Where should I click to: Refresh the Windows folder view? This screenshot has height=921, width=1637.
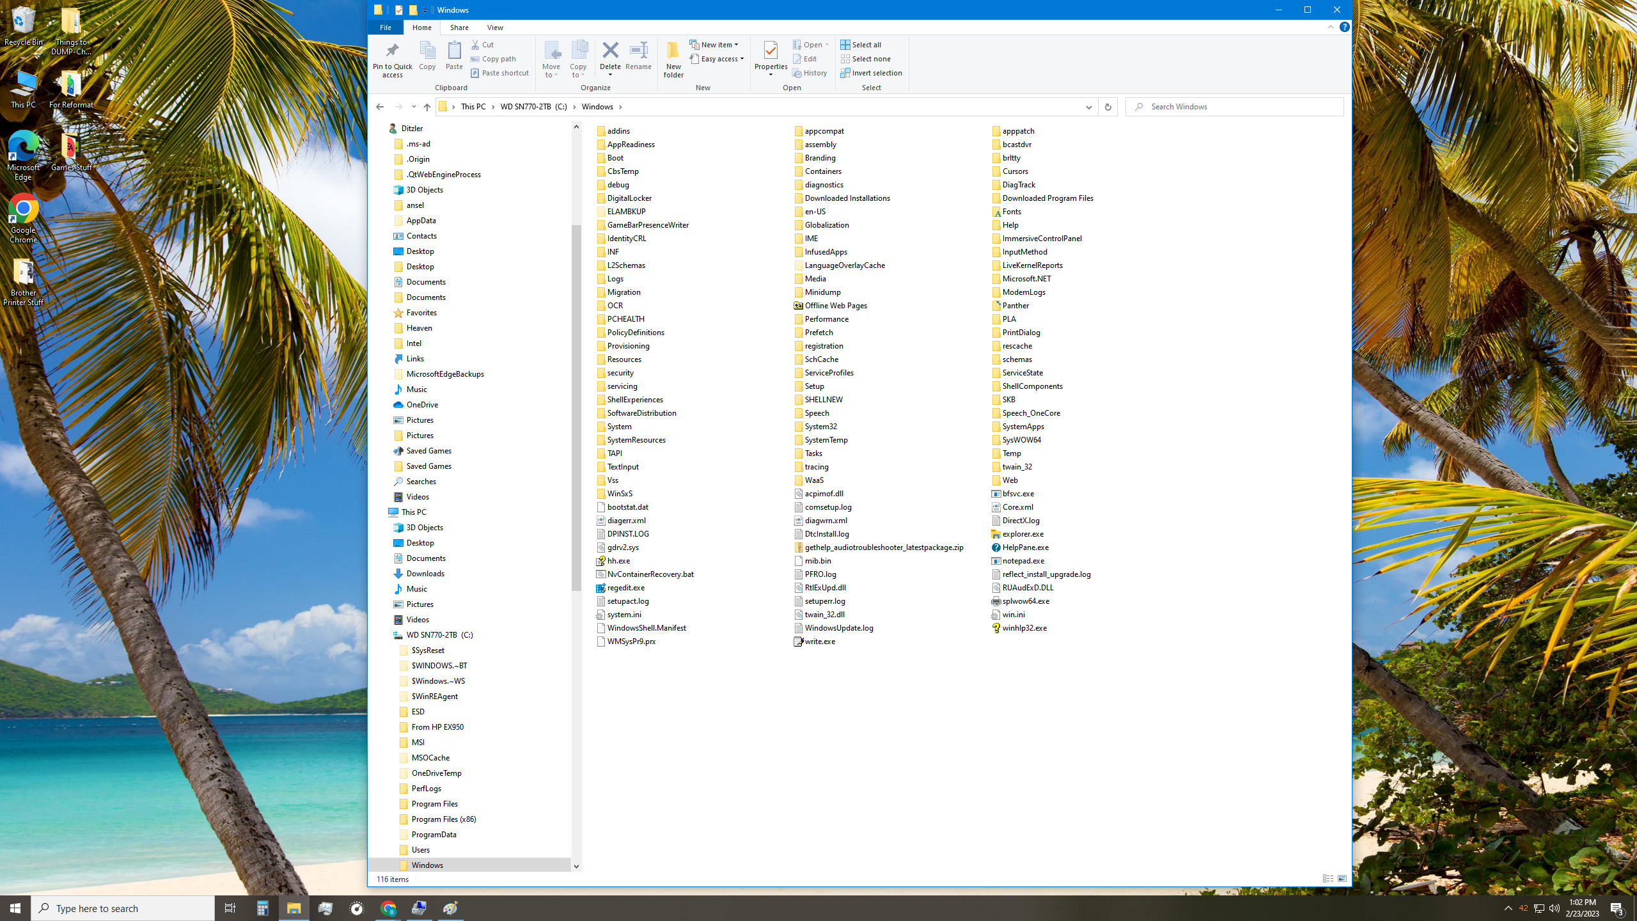coord(1108,107)
